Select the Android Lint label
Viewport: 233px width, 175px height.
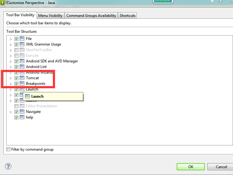[36, 67]
